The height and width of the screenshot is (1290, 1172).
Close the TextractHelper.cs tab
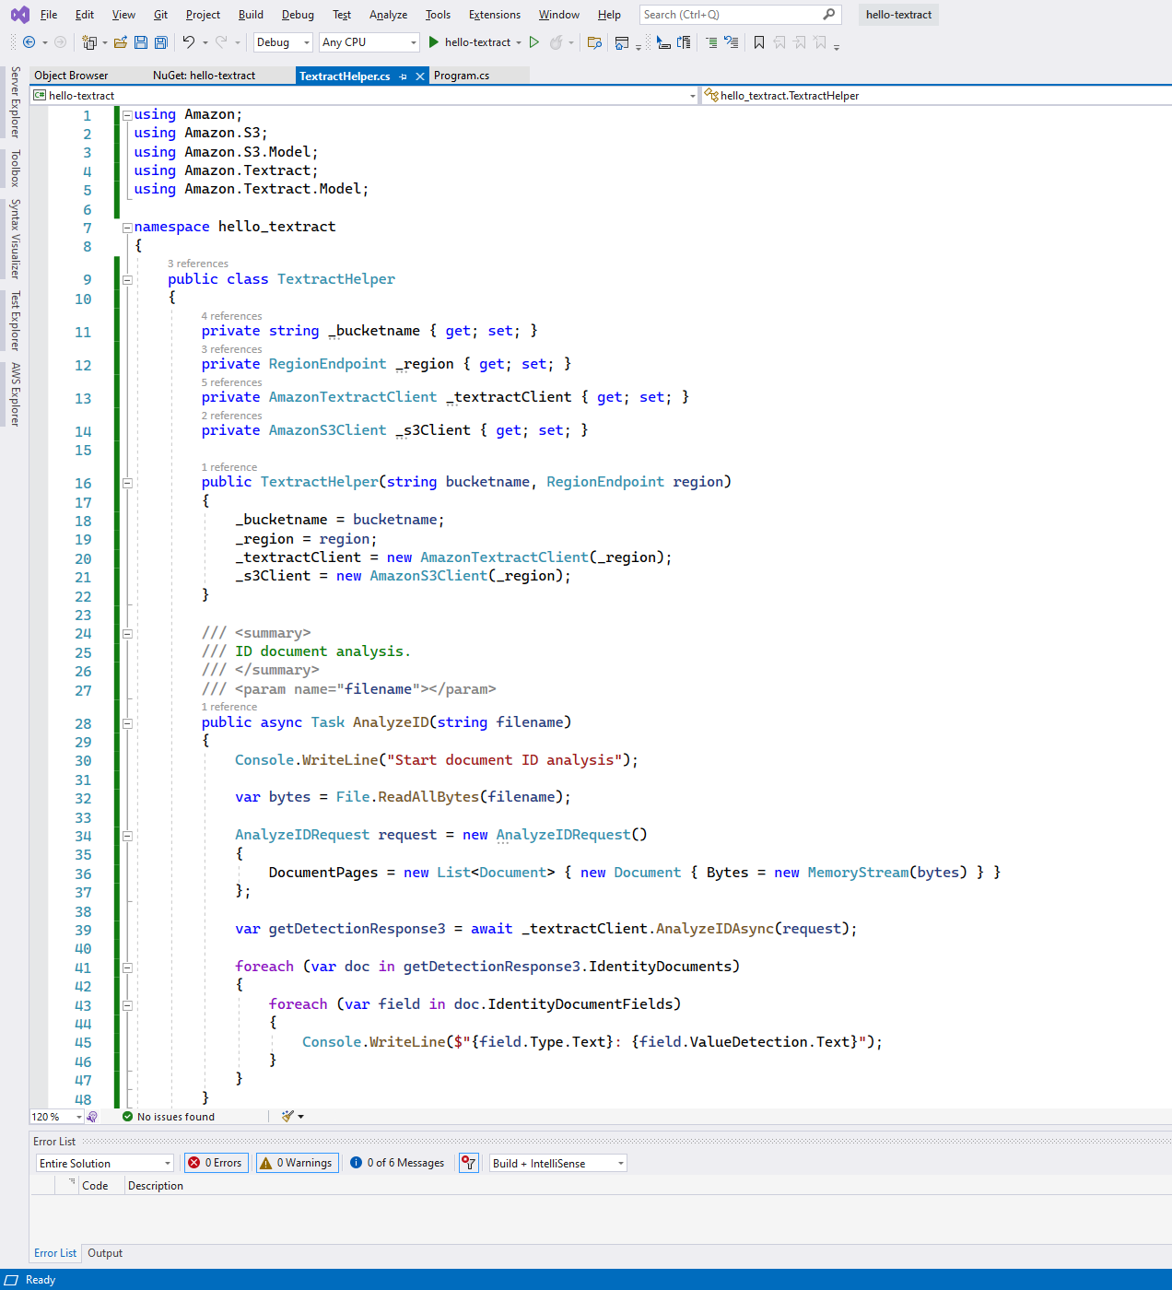coord(420,76)
